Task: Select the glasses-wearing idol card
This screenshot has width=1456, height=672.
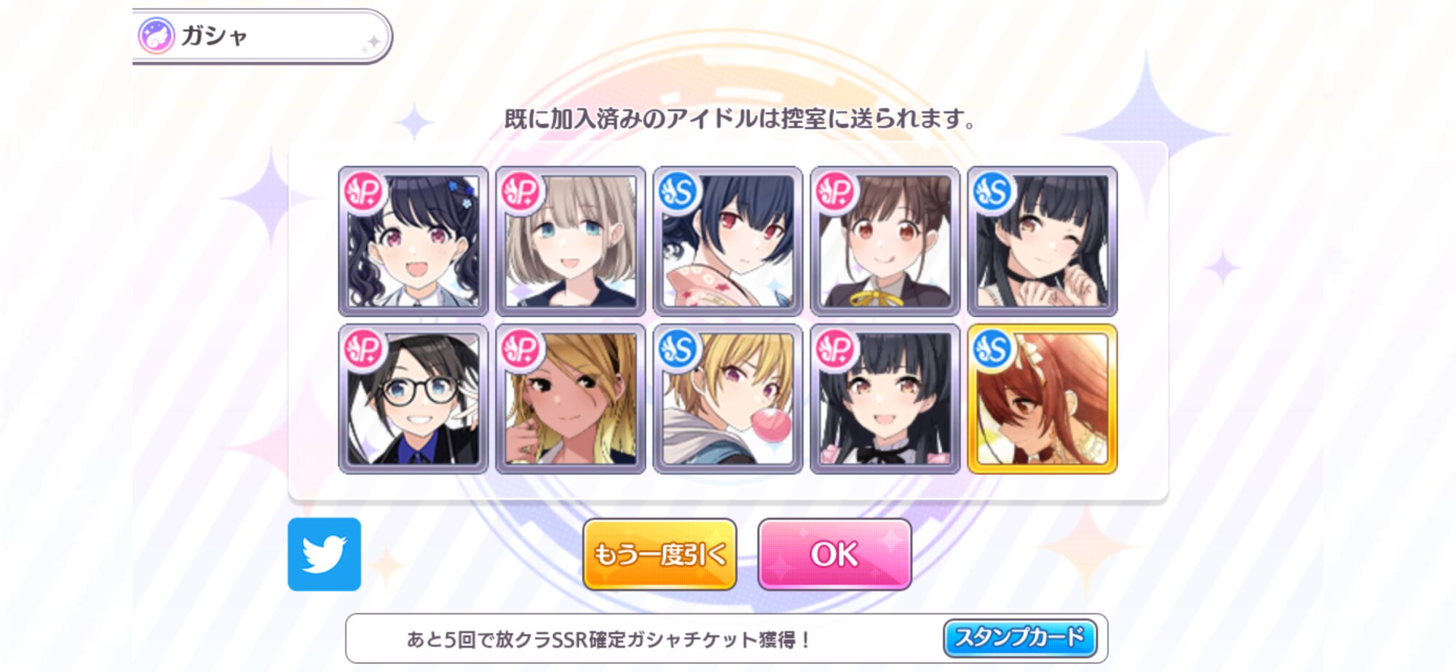Action: (x=413, y=399)
